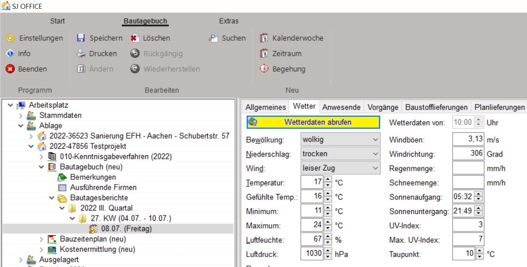
Task: Open Einstellungen gear icon
Action: (x=10, y=38)
